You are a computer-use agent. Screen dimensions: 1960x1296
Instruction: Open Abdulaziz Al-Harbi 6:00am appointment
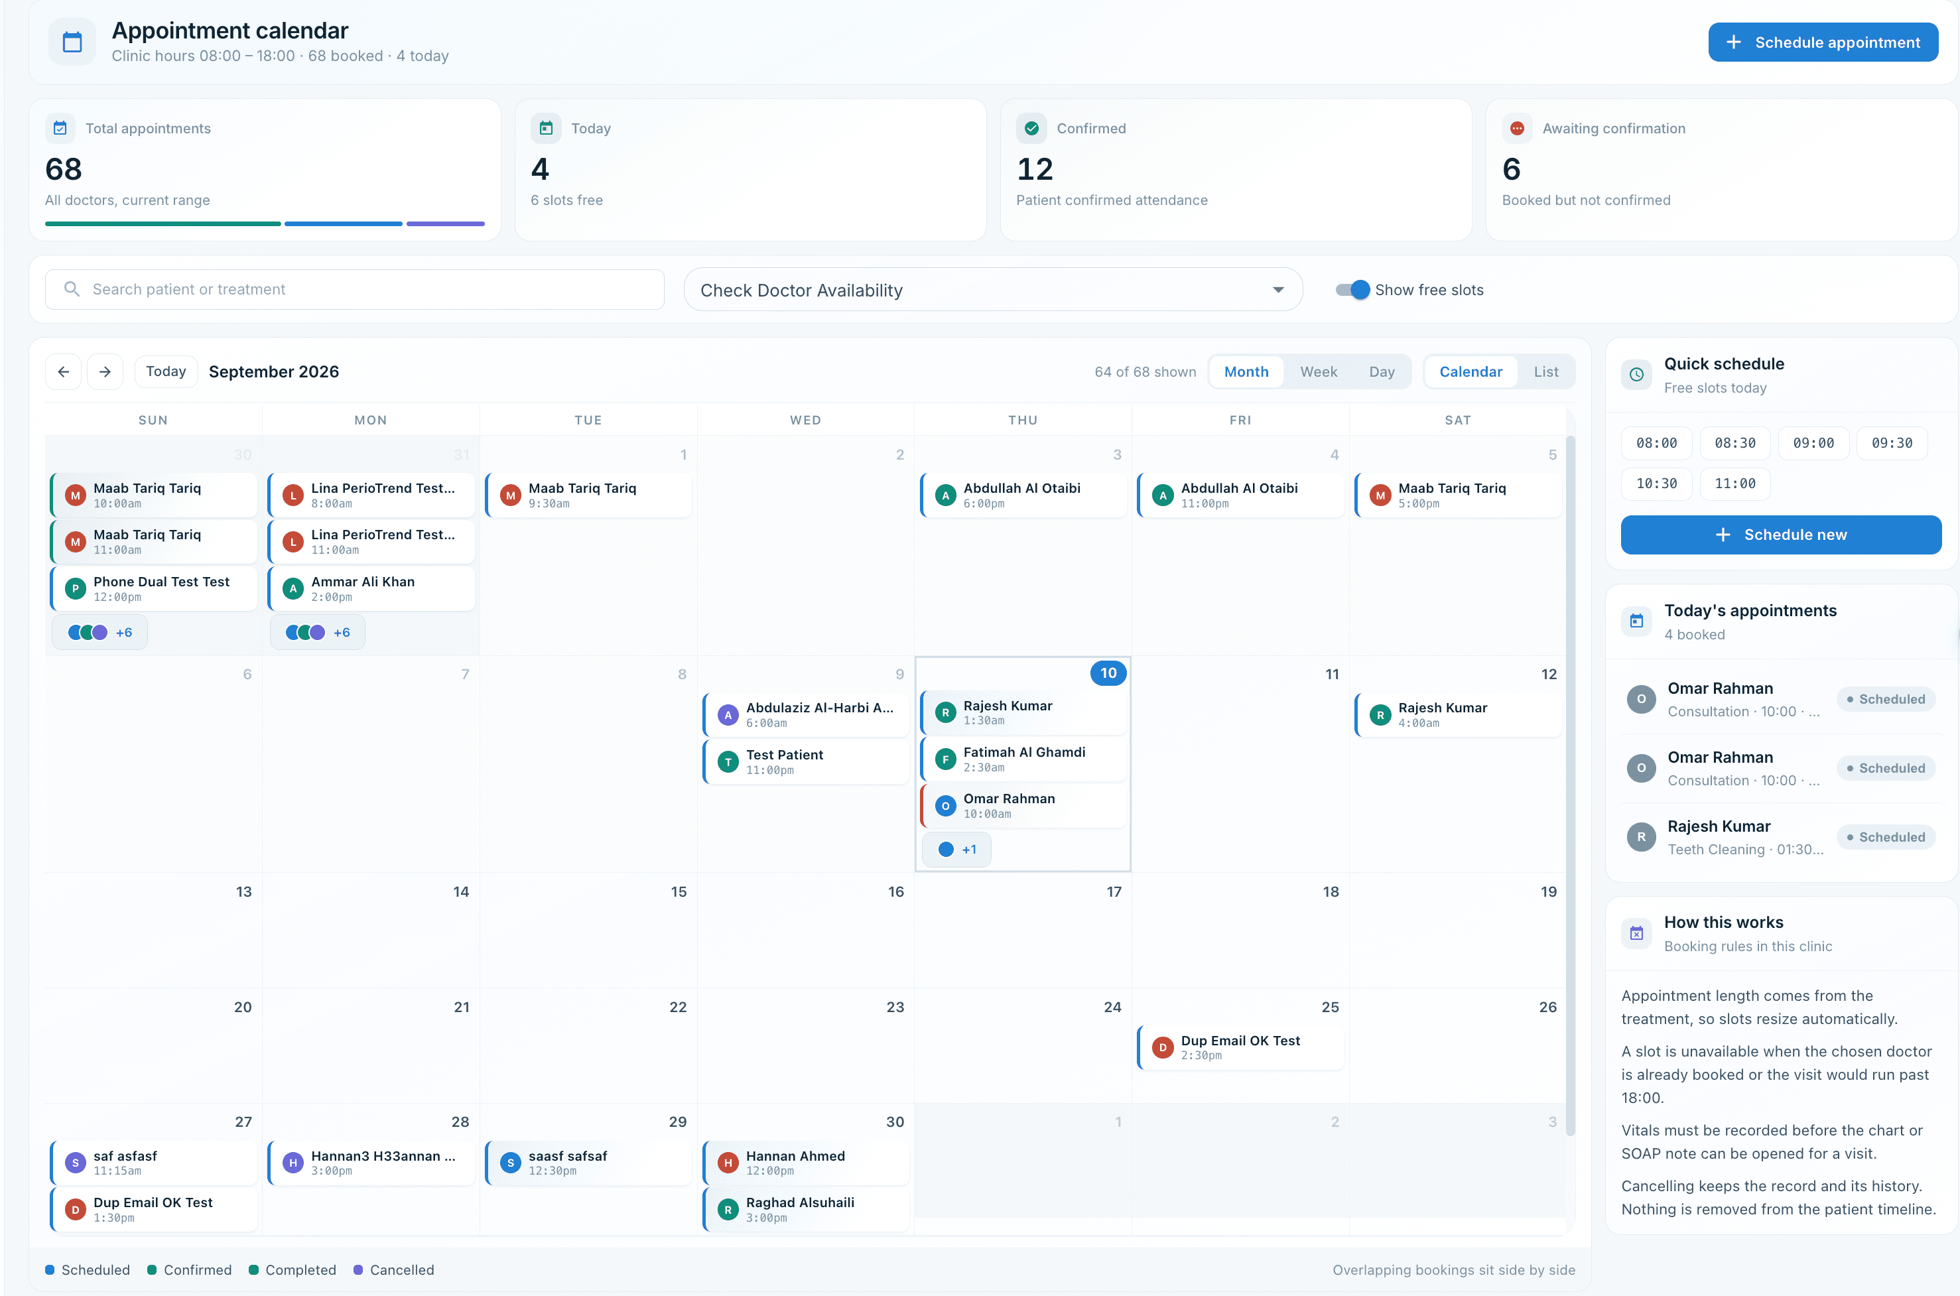pos(806,715)
